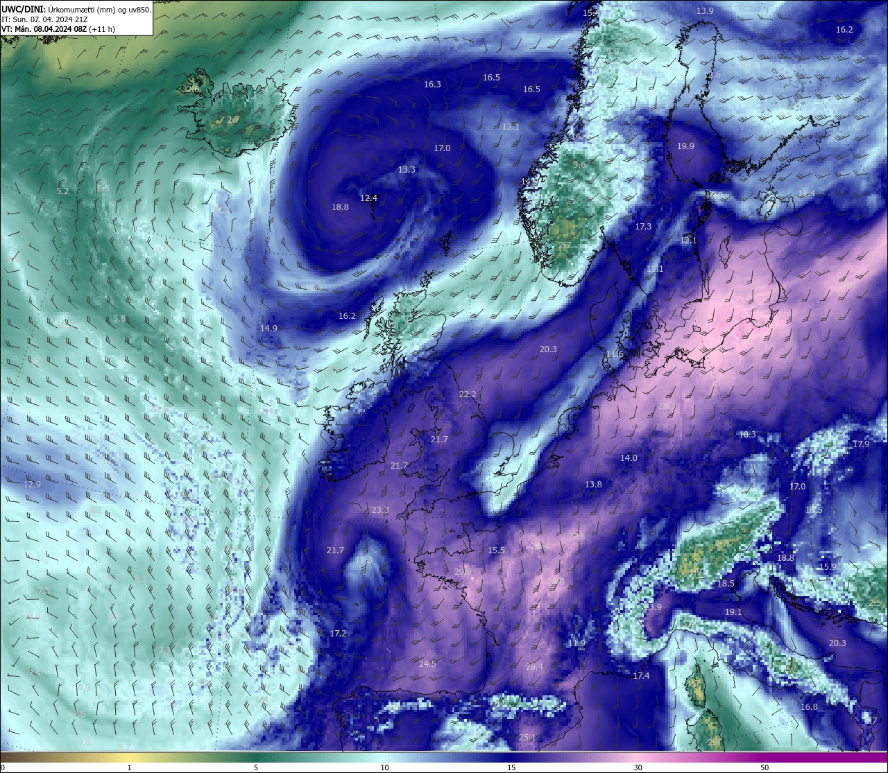Select the 13.3 value near the low center

pyautogui.click(x=407, y=169)
